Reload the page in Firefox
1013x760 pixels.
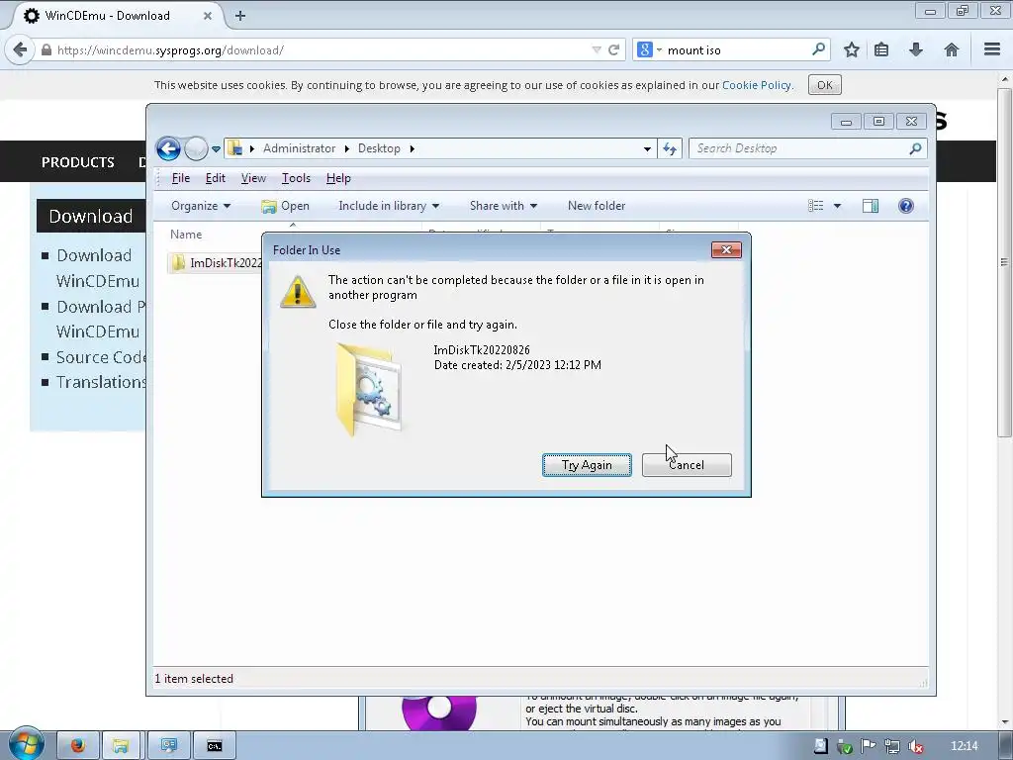613,50
